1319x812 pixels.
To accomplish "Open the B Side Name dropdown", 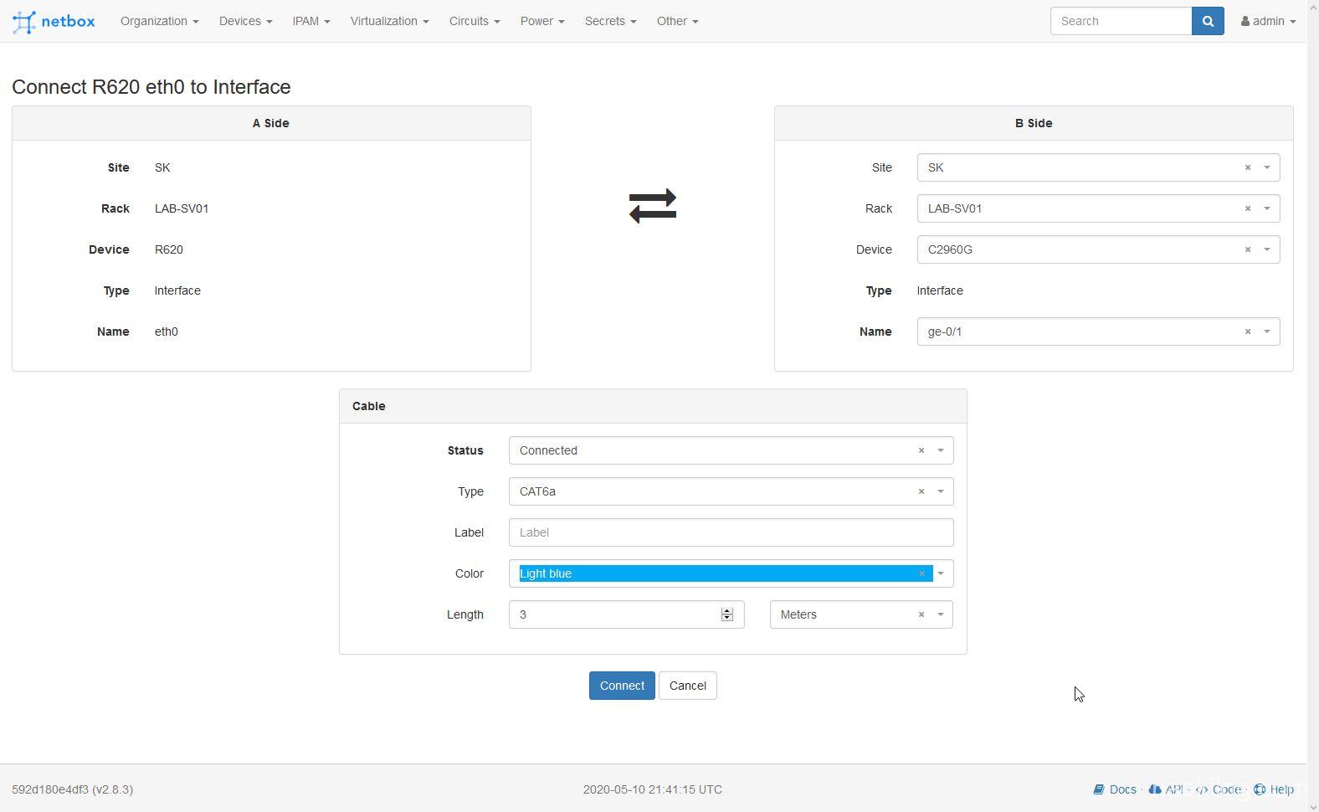I will coord(1267,331).
